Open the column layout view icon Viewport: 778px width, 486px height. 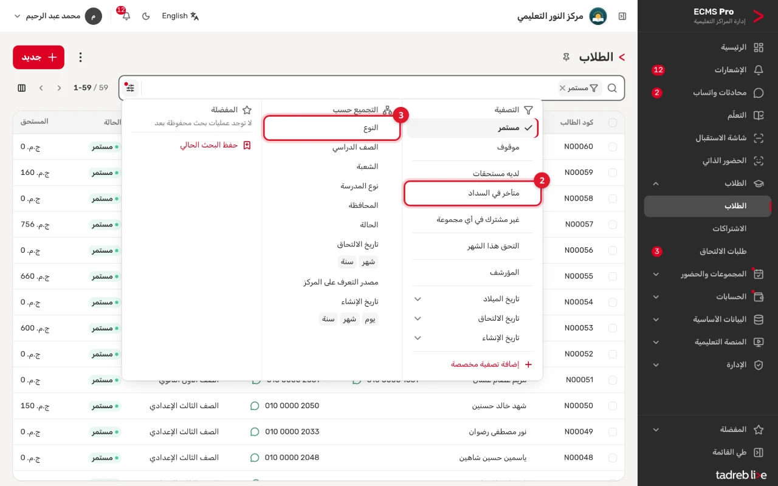click(22, 88)
